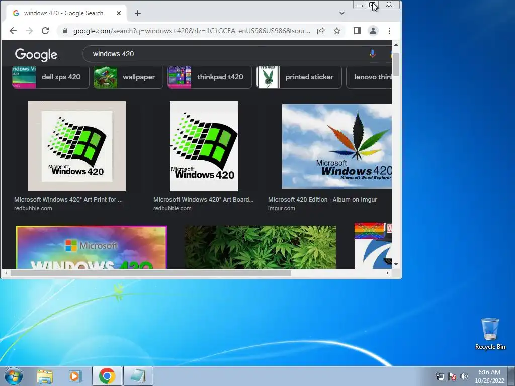This screenshot has width=515, height=386.
Task: Click 'Microsoft 420 Edition - Album on Imgur'
Action: (x=322, y=200)
